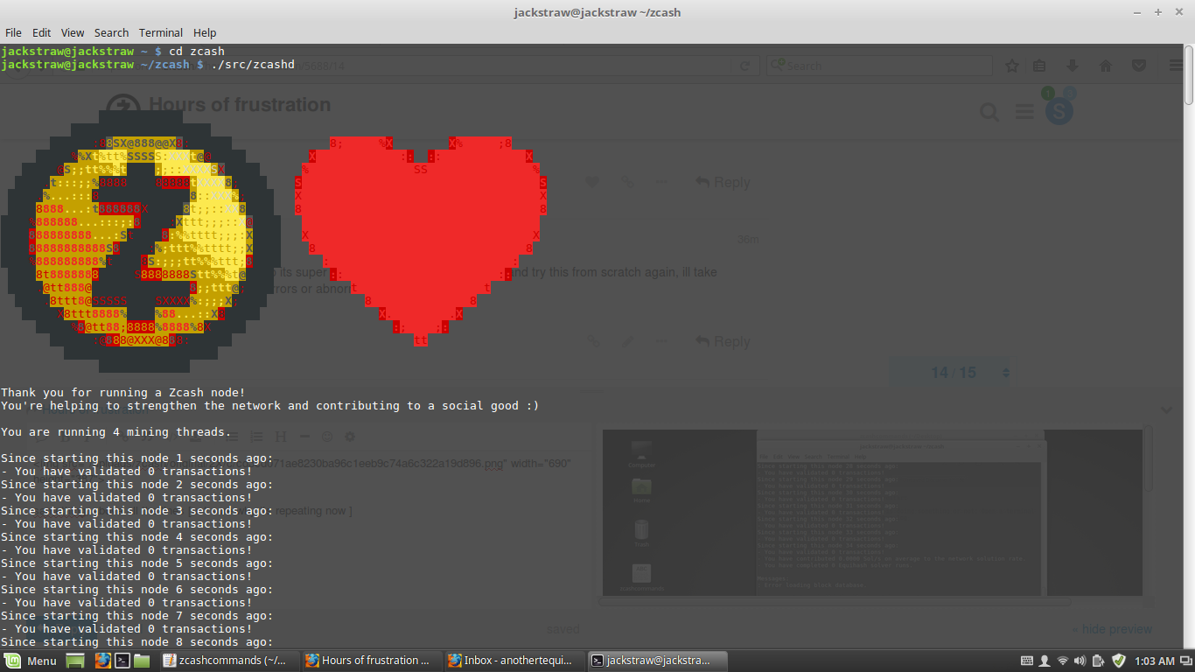Click 'Since starting this node 1 seconds ago:'
Viewport: 1195px width, 672px height.
pyautogui.click(x=137, y=458)
